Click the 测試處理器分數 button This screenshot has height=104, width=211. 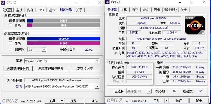18,69
